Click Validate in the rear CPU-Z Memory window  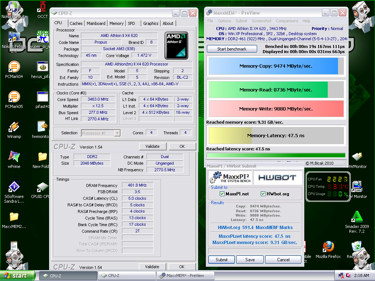(x=152, y=266)
